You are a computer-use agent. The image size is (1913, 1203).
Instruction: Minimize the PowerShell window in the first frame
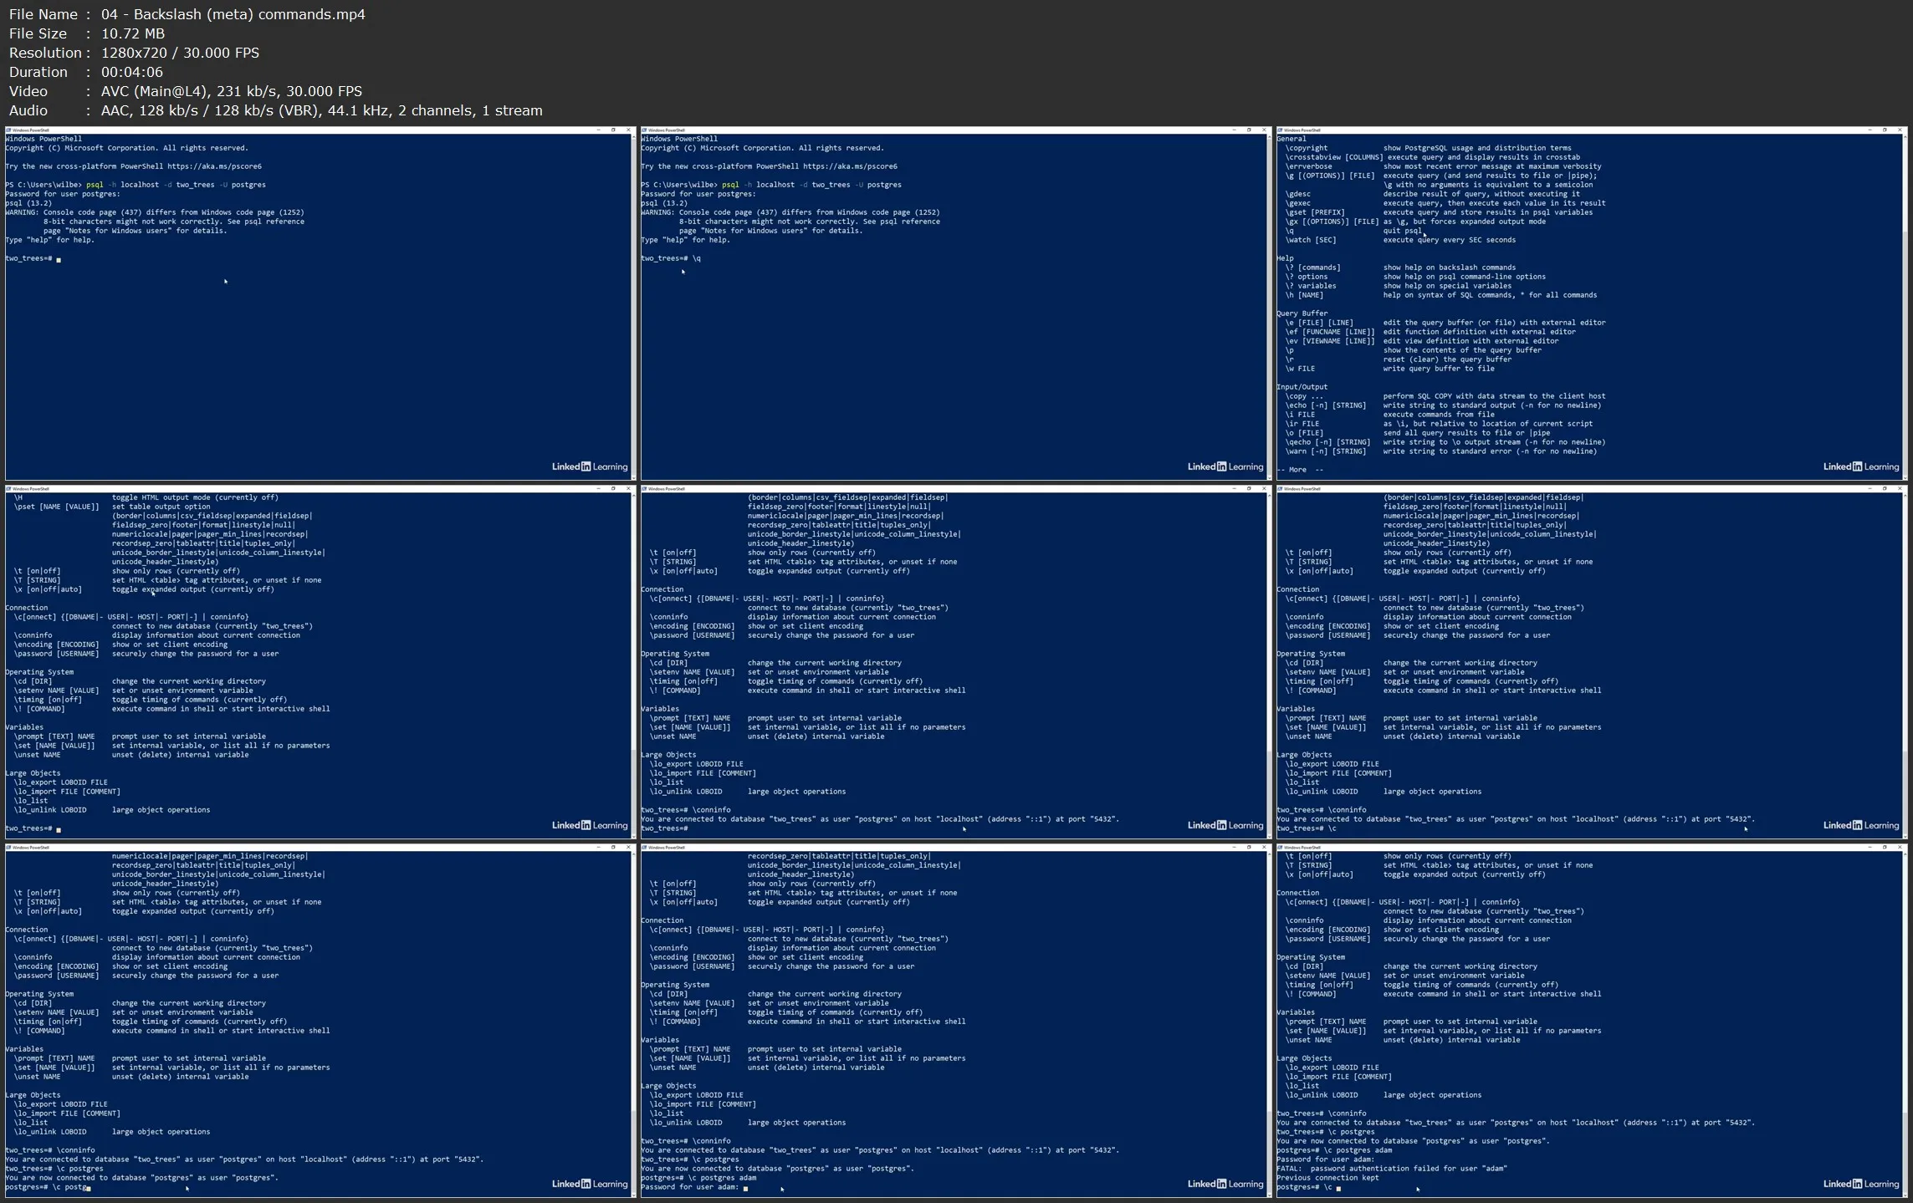(x=598, y=130)
